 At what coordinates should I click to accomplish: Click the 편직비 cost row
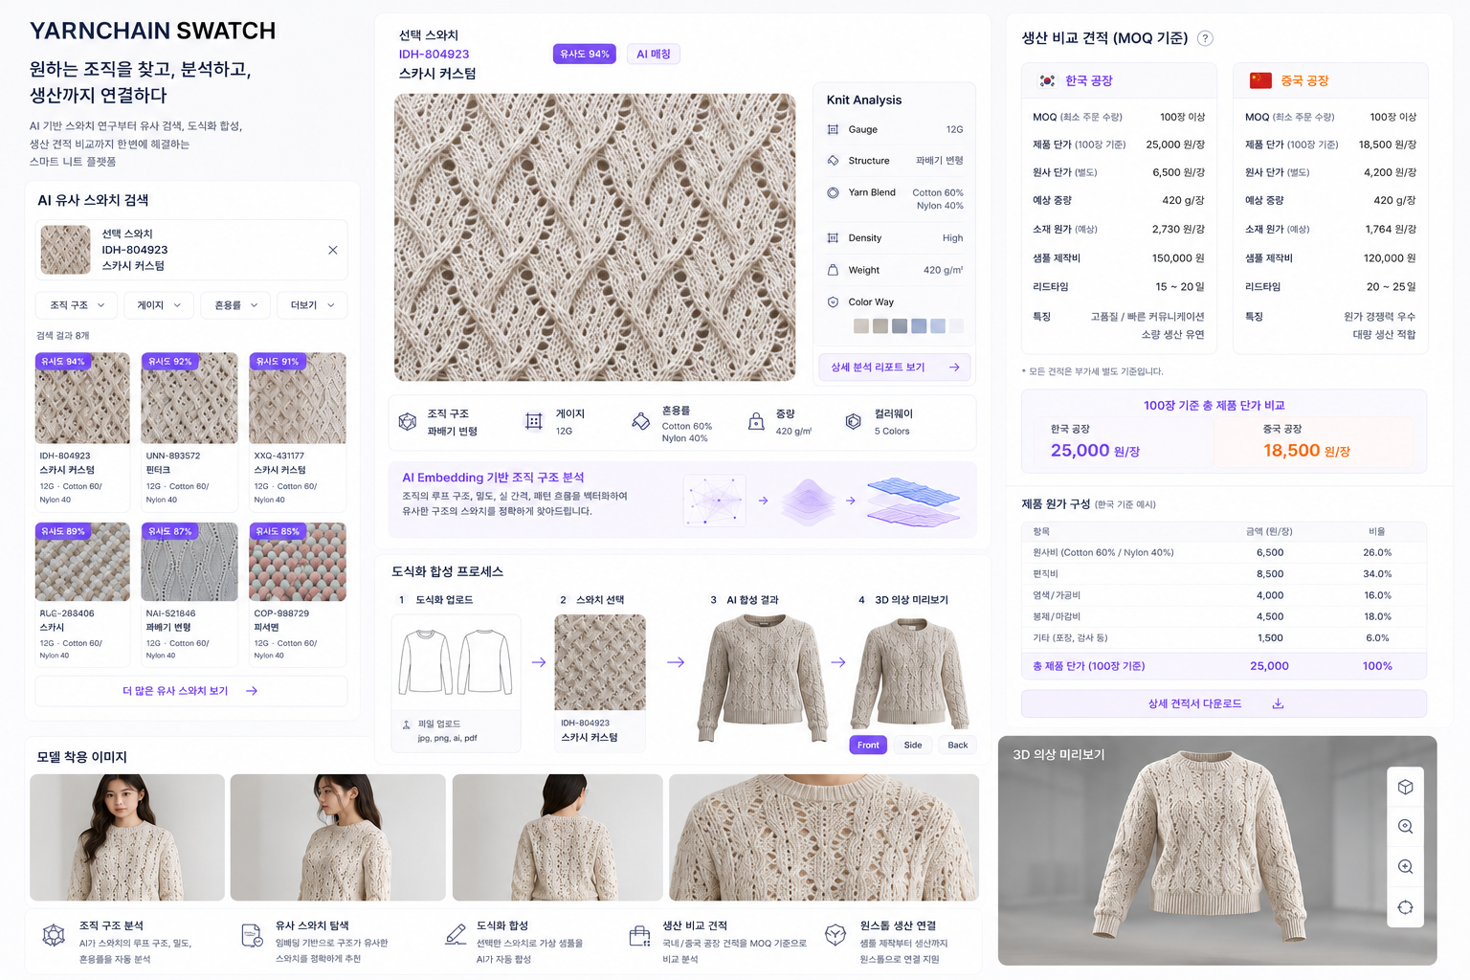(x=1224, y=574)
